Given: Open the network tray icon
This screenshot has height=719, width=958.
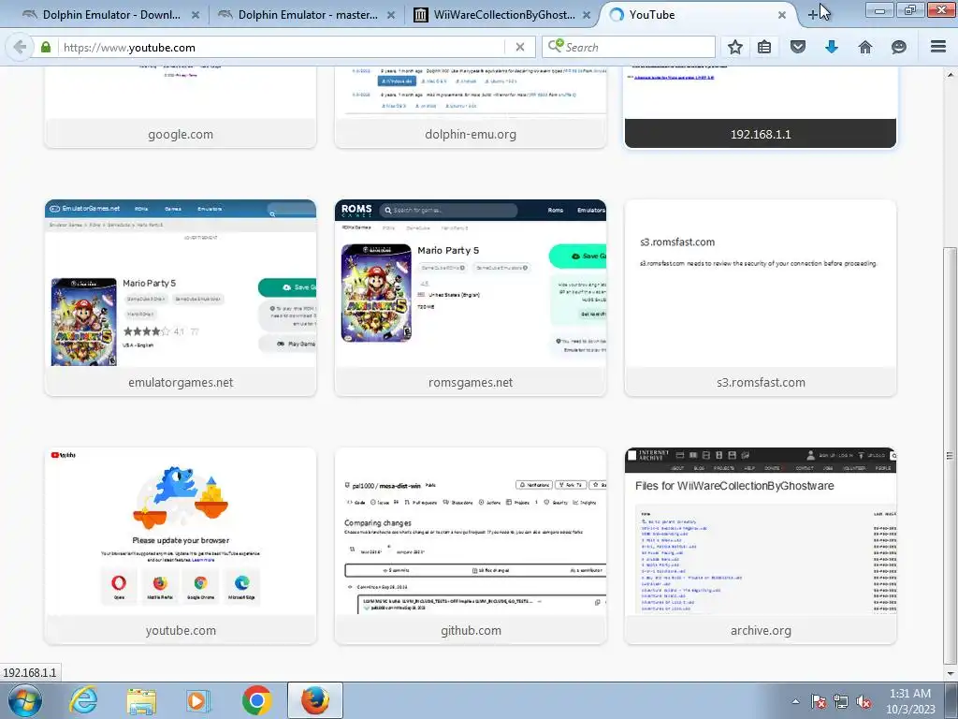Looking at the screenshot, I should 841,701.
